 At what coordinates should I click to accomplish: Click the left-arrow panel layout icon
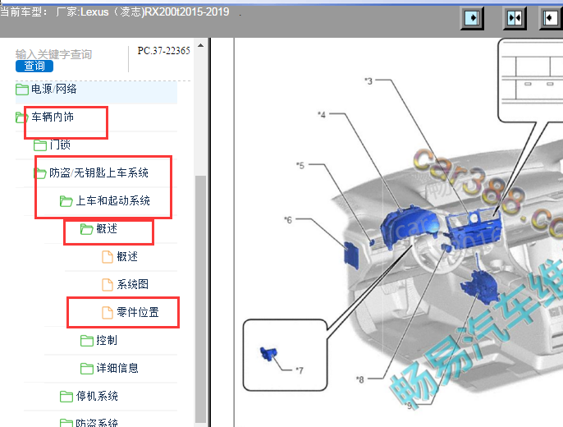550,18
